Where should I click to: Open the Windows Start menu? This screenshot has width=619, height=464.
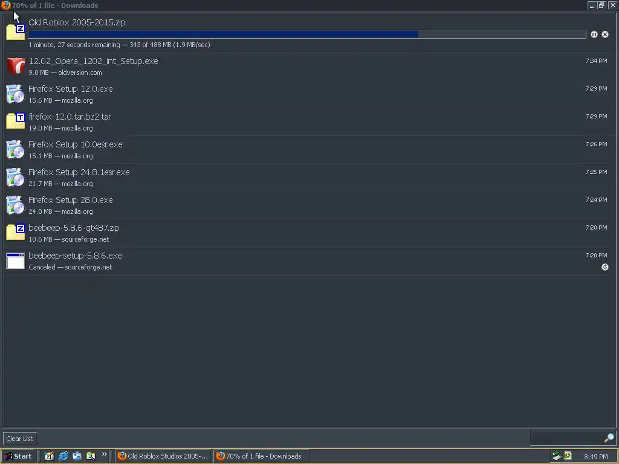pyautogui.click(x=18, y=456)
